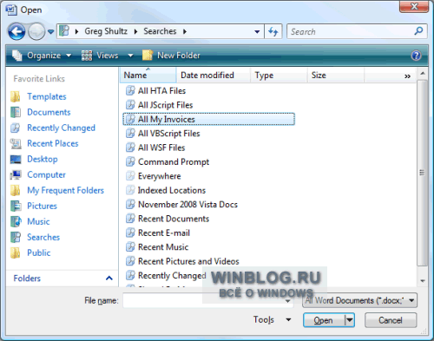Click the Greg Shultz breadcrumb
Screen dimensions: 434x341
106,31
